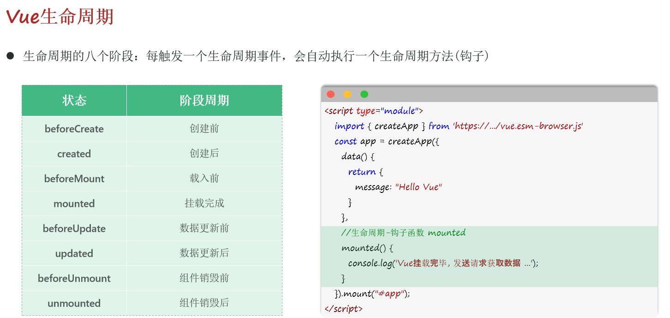
Task: Click the 数据更新前 cell
Action: click(x=204, y=228)
